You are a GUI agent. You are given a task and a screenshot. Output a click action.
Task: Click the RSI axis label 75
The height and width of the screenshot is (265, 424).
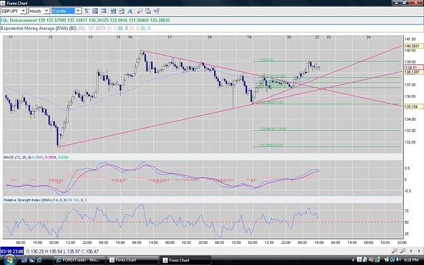click(406, 211)
